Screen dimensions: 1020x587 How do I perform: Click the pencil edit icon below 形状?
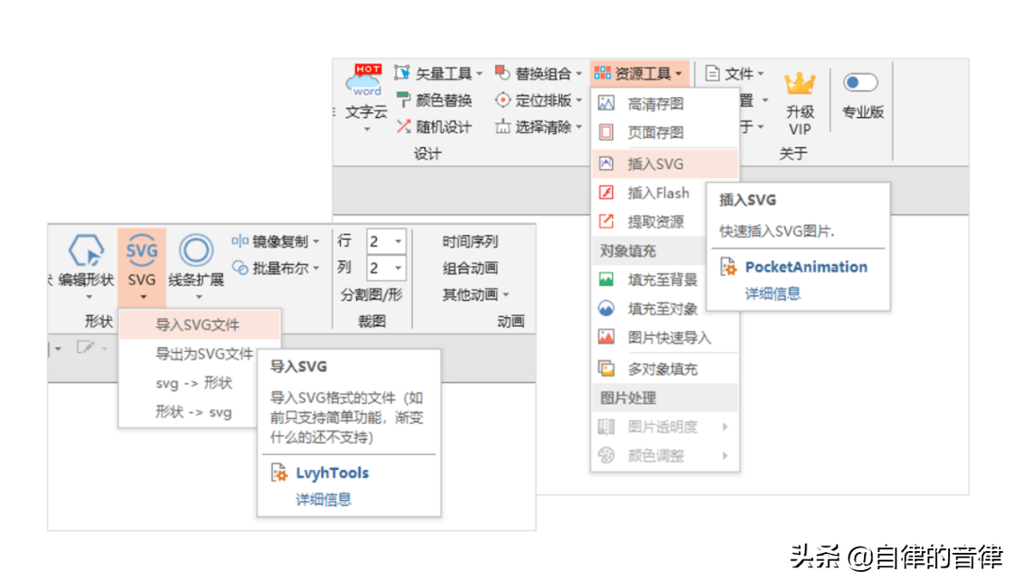pos(85,348)
